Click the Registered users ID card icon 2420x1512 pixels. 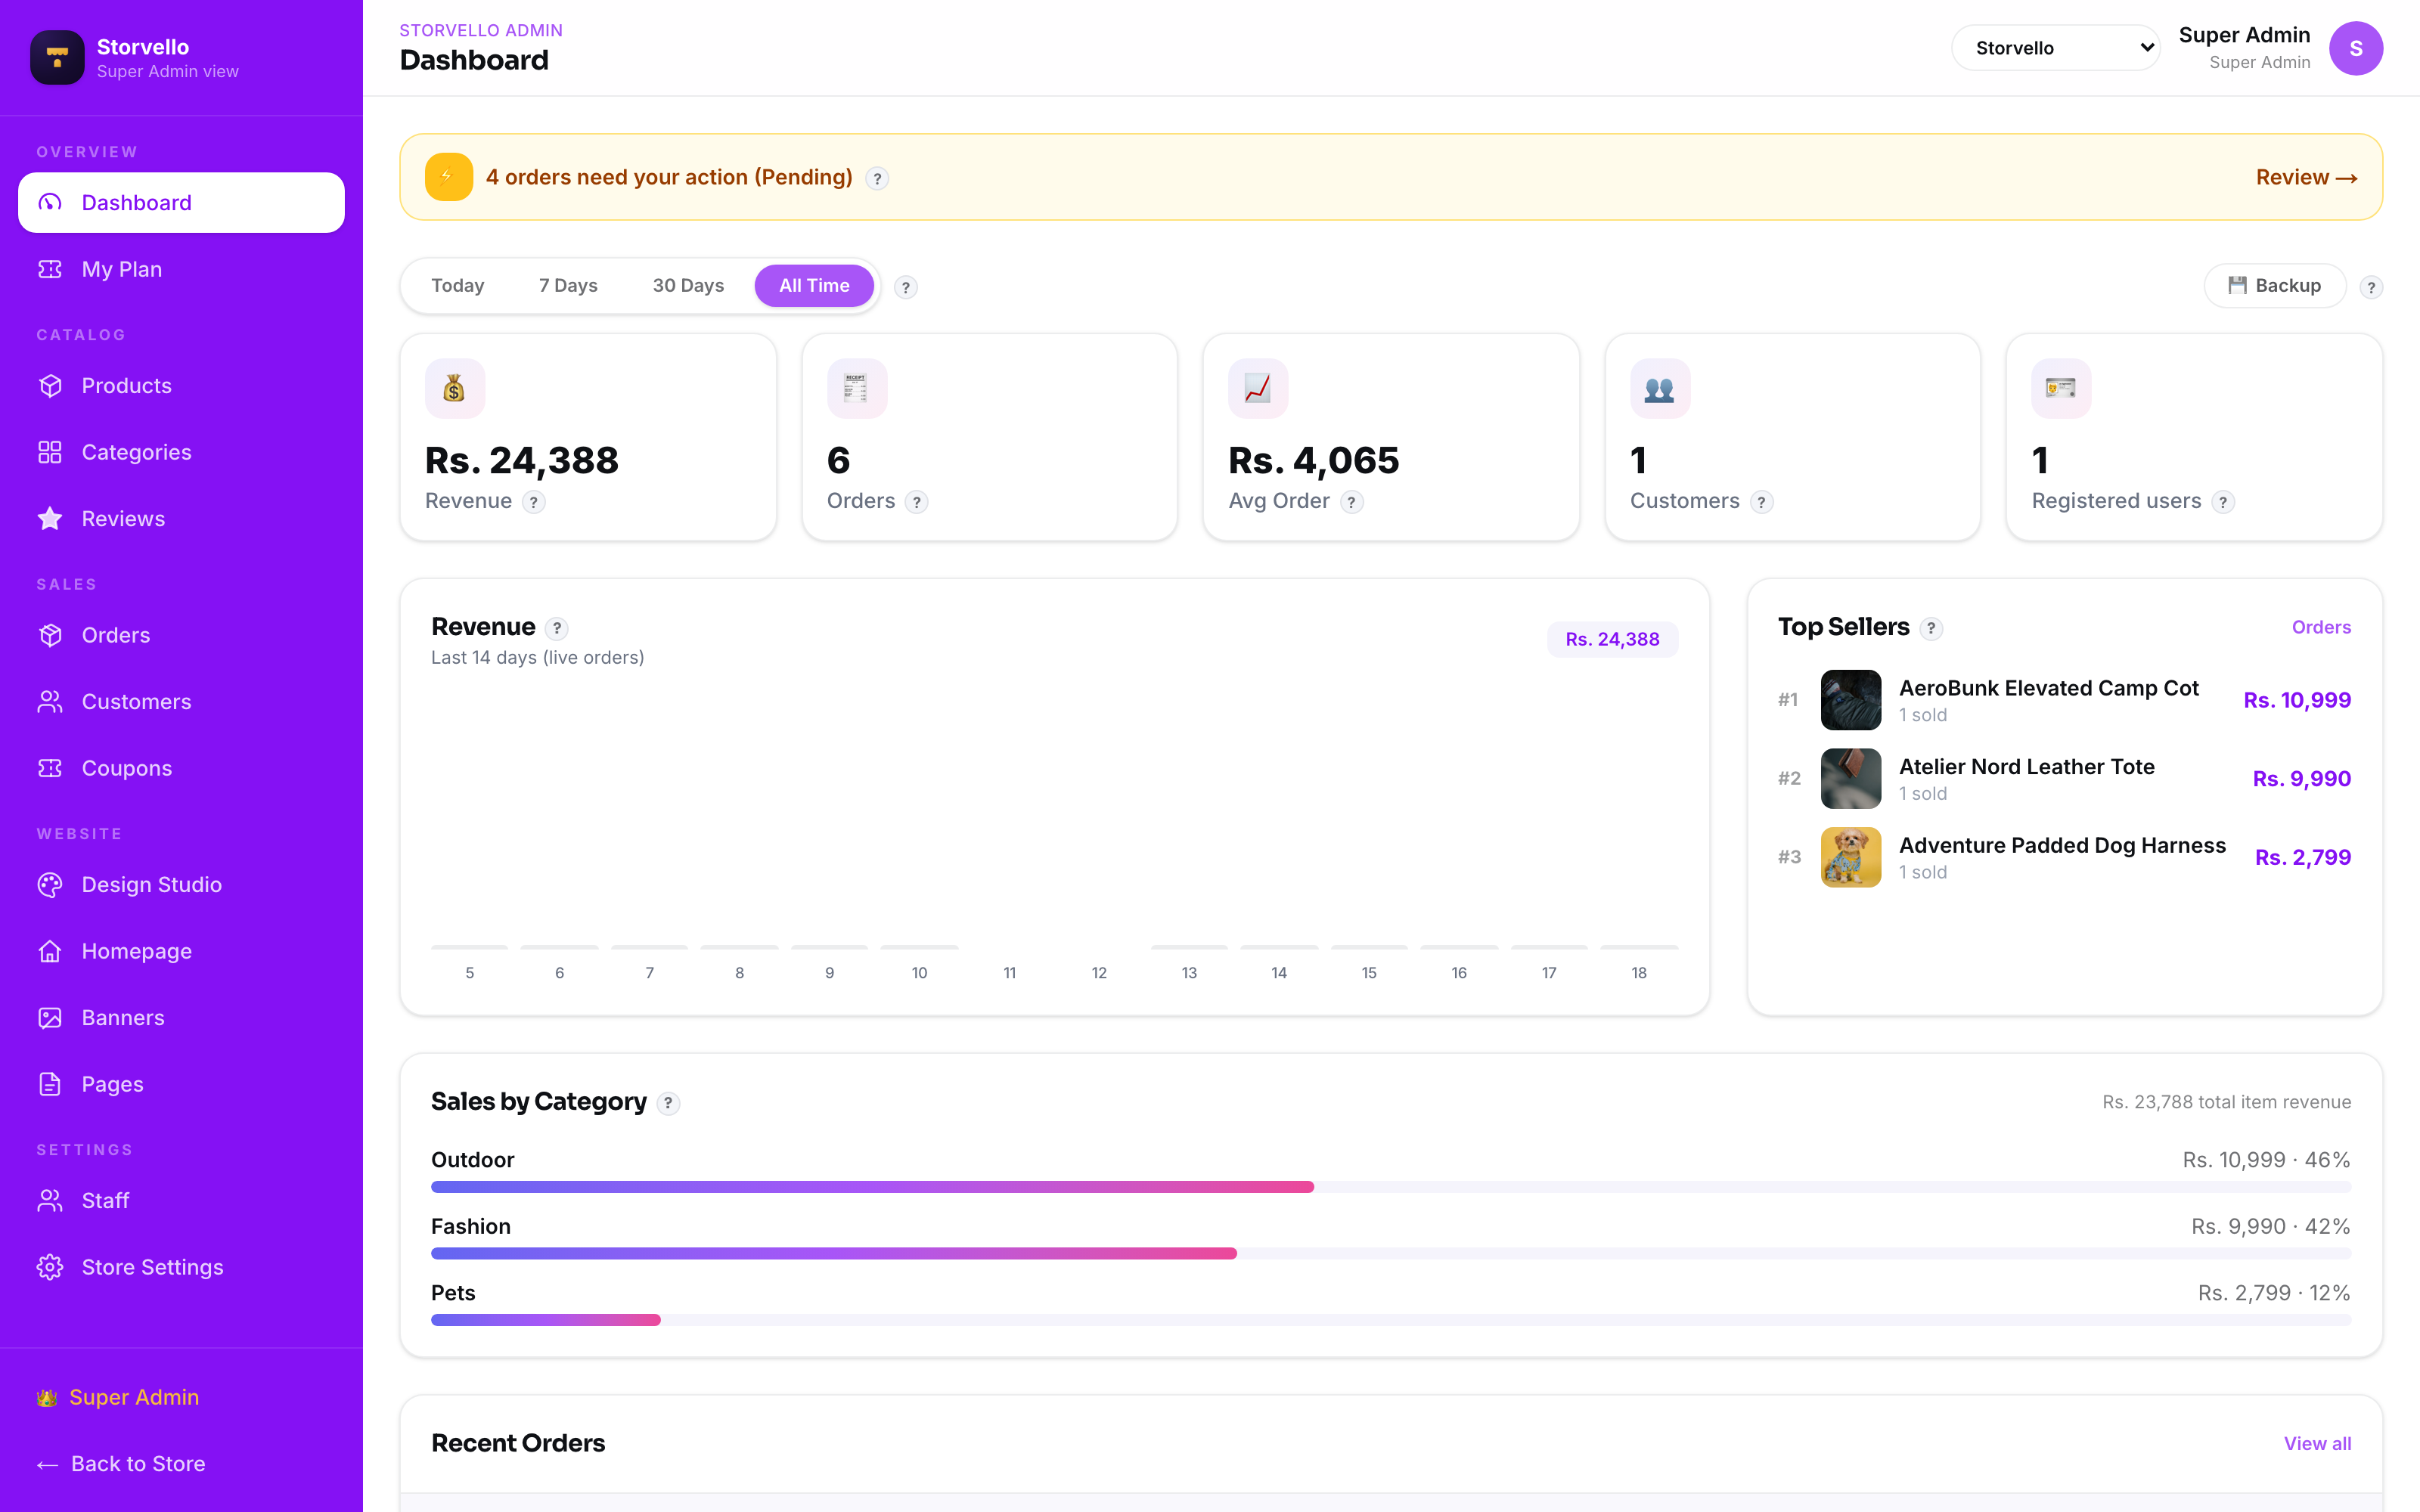point(2061,388)
